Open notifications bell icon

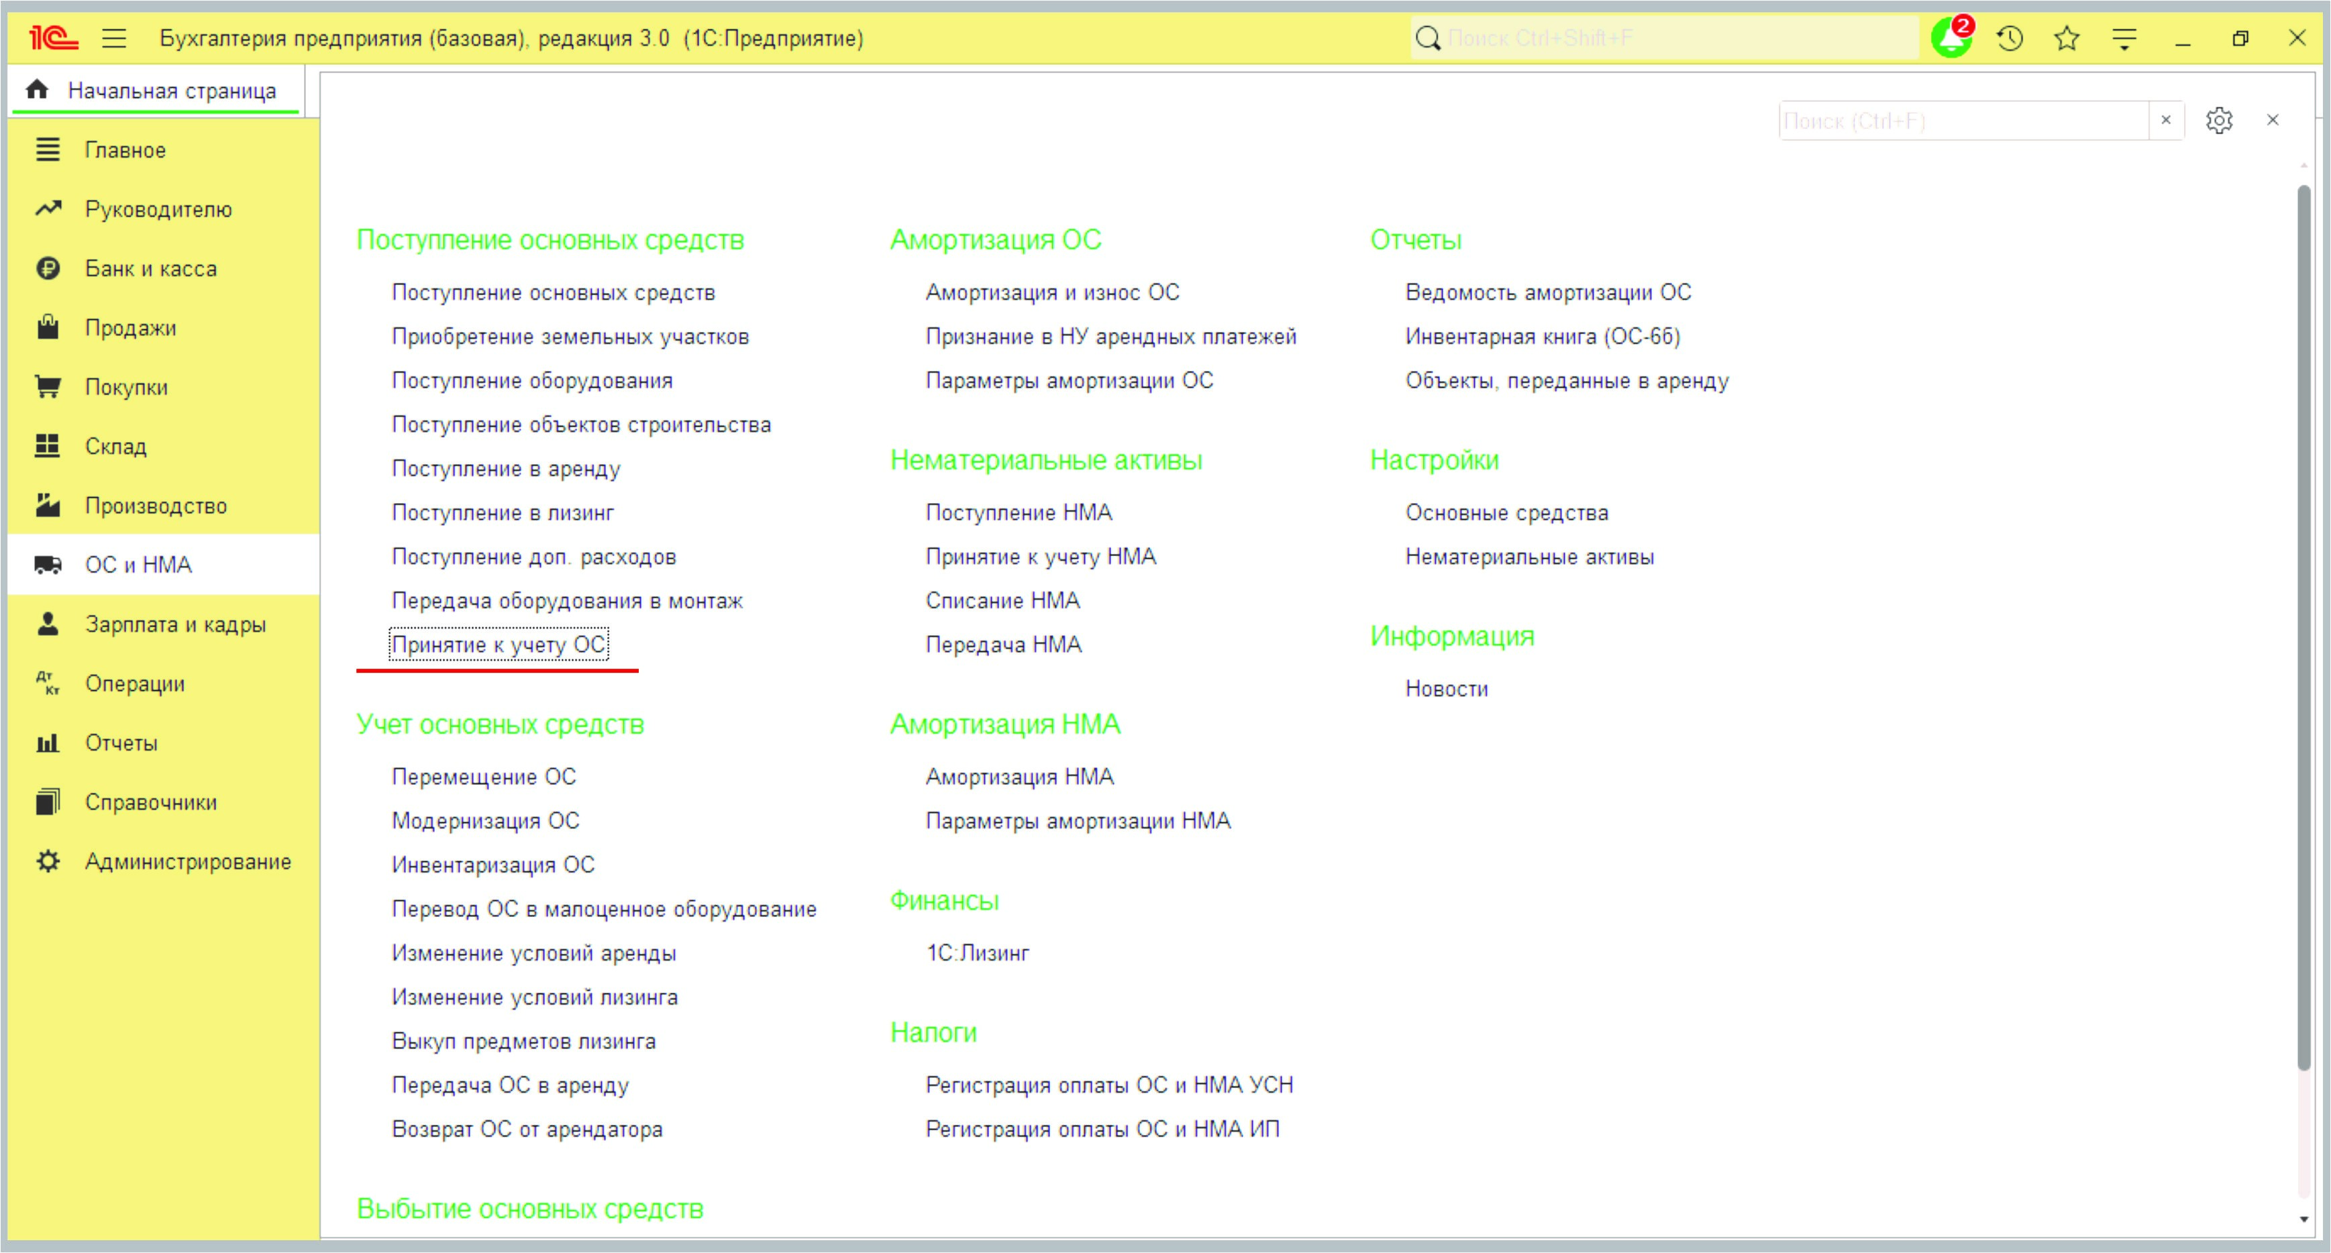[x=1950, y=38]
